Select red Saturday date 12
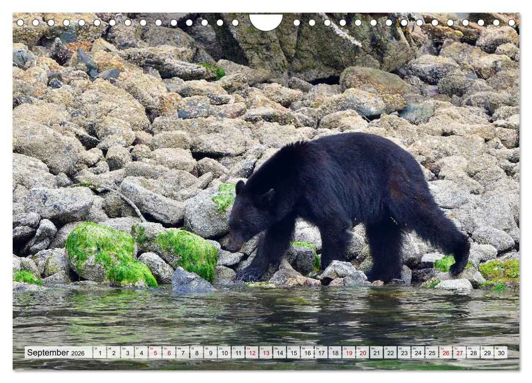 [252, 353]
